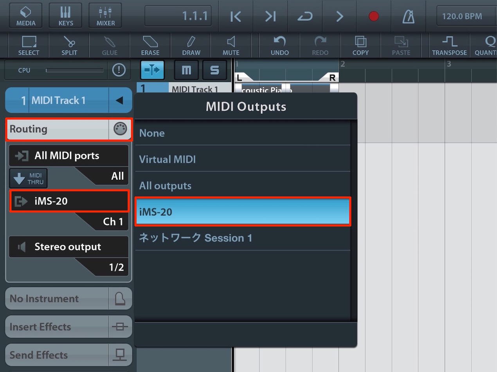The width and height of the screenshot is (497, 372).
Task: Select Virtual MIDI output
Action: [x=243, y=159]
